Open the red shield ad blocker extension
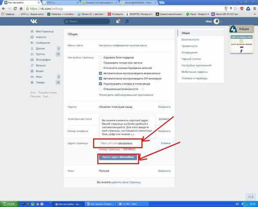The height and width of the screenshot is (207, 258). pos(242,9)
